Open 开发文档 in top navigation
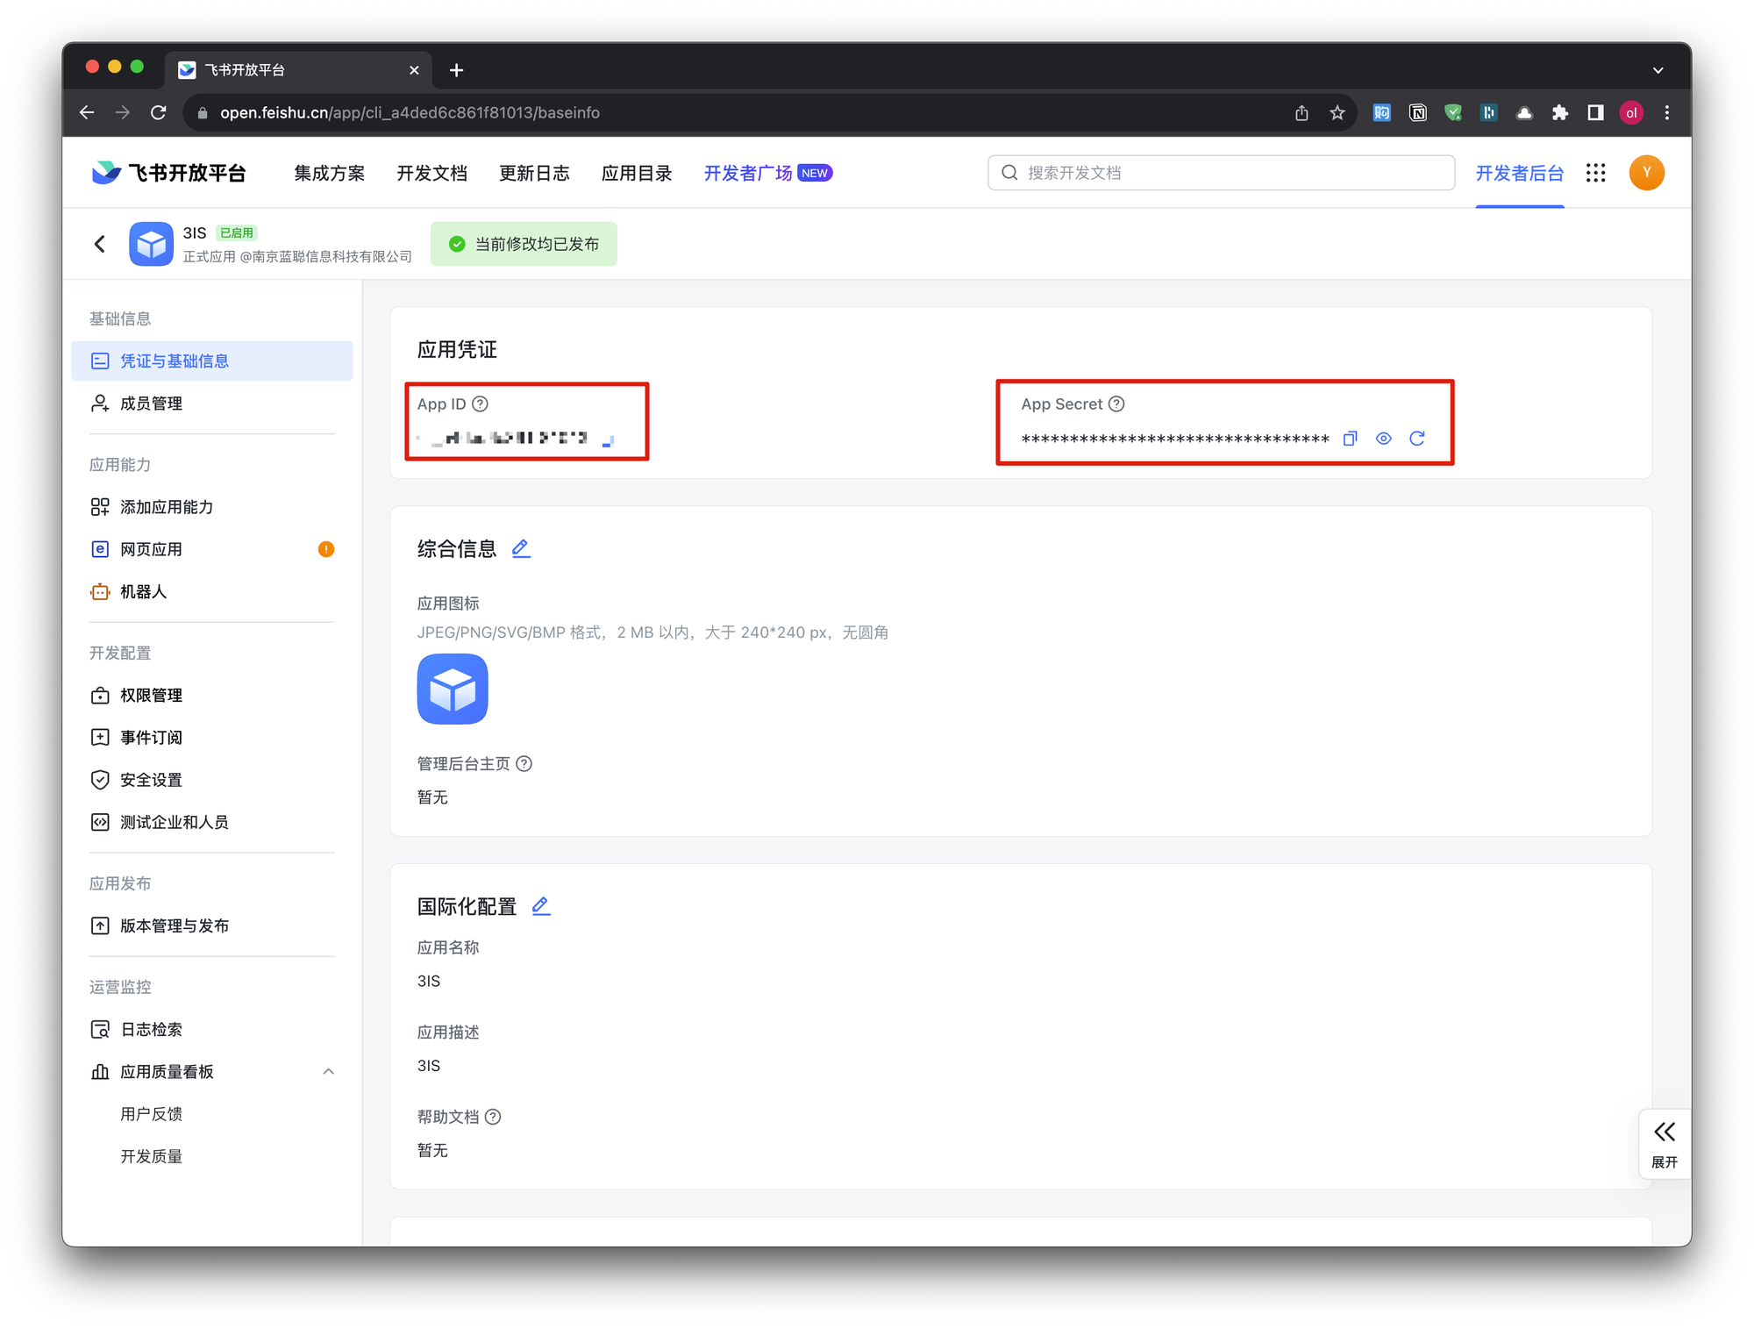 431,173
